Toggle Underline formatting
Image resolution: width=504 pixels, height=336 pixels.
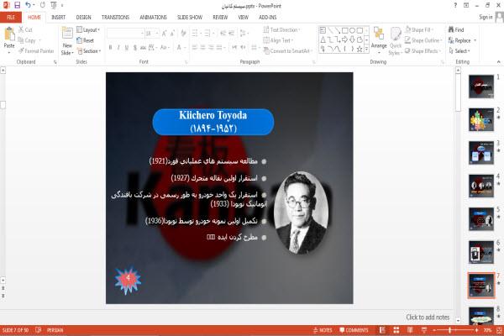127,48
